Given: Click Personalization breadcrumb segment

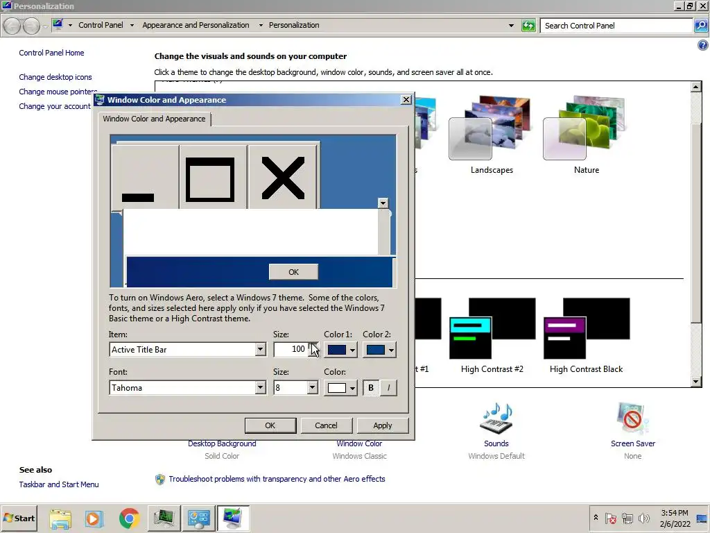Looking at the screenshot, I should 294,25.
